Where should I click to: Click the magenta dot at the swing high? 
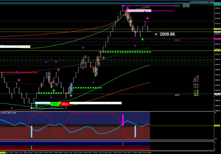(x=123, y=6)
